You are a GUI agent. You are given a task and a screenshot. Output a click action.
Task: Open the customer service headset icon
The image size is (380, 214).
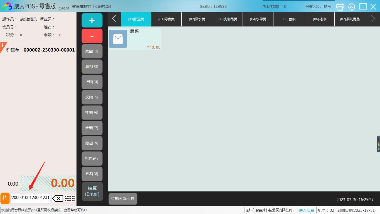352,6
